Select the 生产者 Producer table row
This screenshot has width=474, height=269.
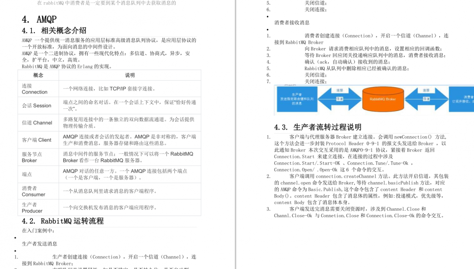(x=109, y=207)
